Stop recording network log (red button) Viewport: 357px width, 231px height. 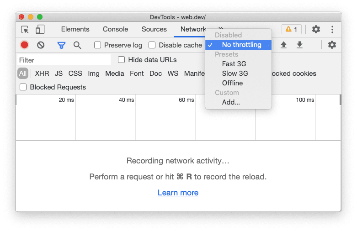(25, 45)
